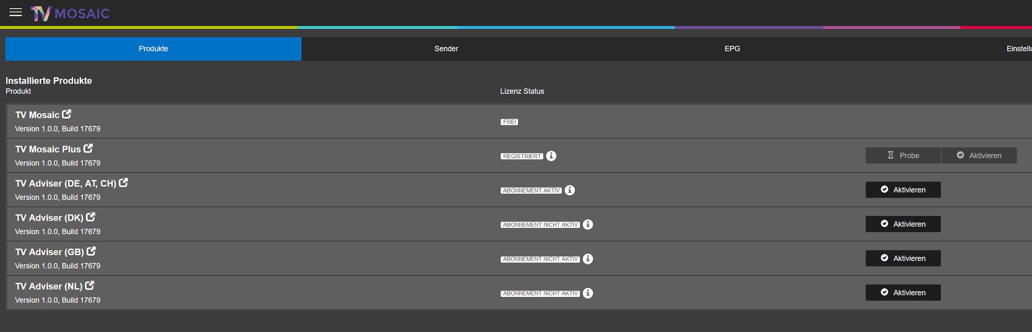Select the TV Adviser (NL) product name

[48, 286]
